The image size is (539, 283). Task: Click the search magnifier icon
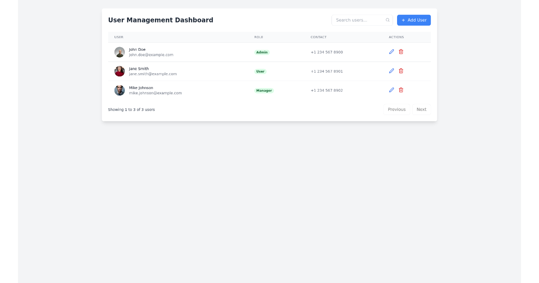coord(388,20)
